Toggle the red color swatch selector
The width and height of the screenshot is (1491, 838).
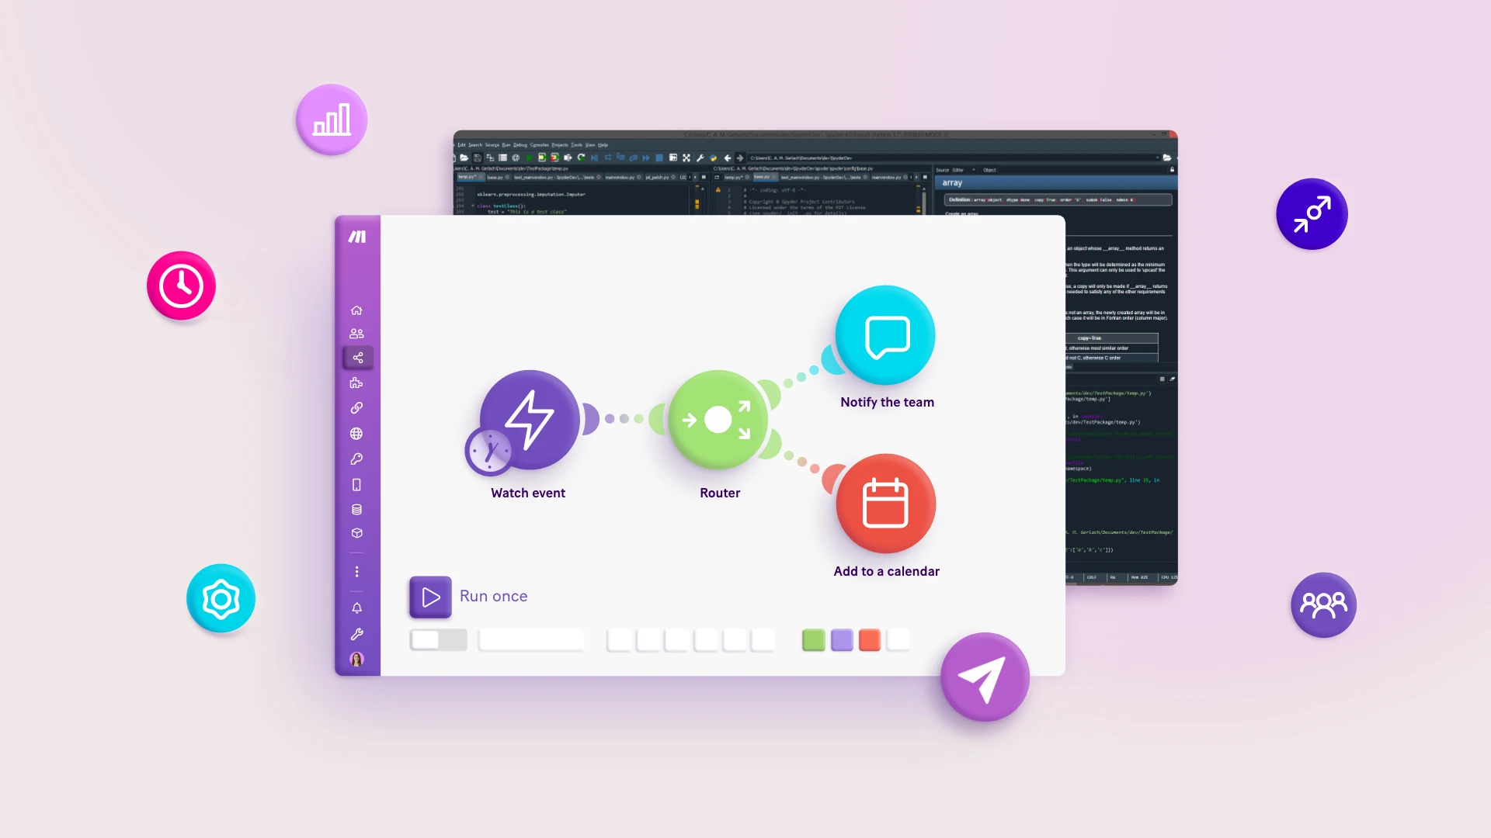tap(868, 639)
